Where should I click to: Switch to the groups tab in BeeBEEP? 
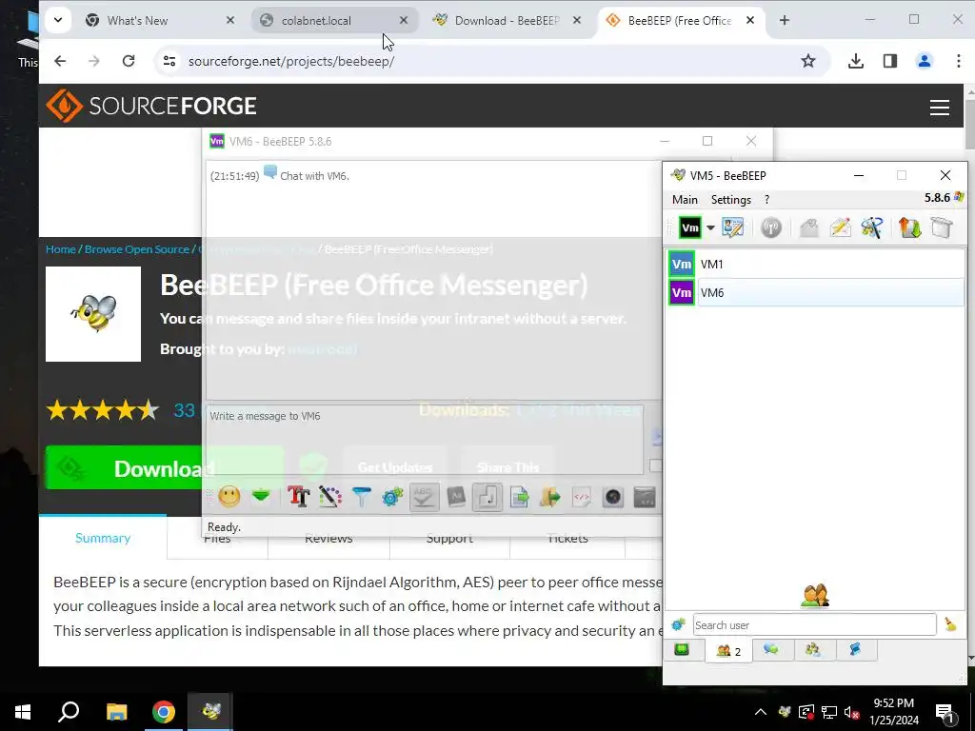(x=813, y=650)
